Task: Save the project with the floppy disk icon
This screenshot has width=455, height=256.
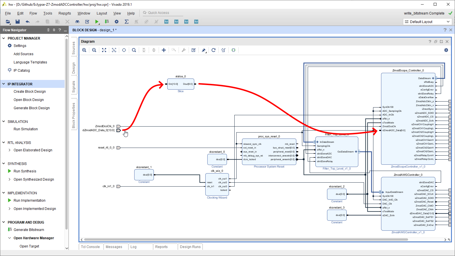Action: (x=18, y=22)
